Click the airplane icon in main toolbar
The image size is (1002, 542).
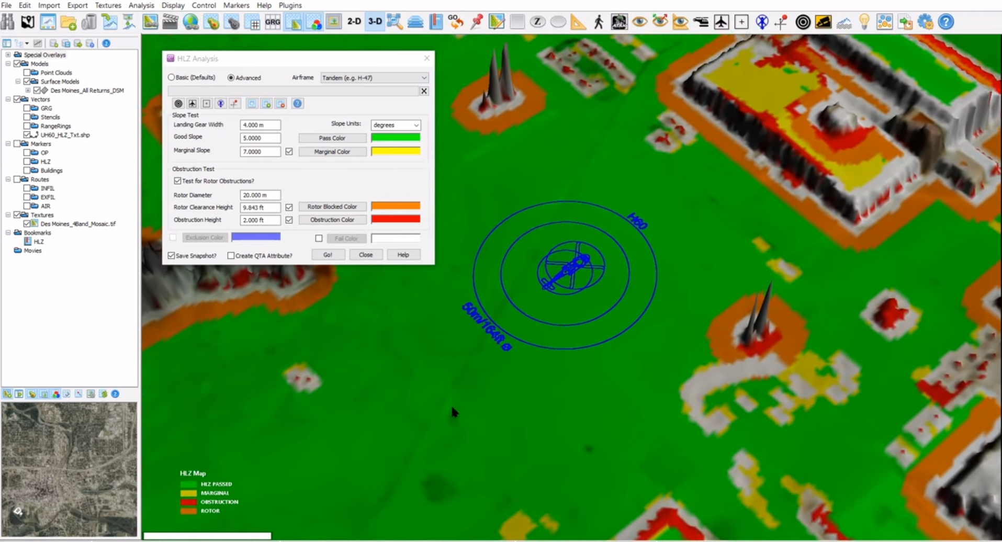pyautogui.click(x=721, y=22)
